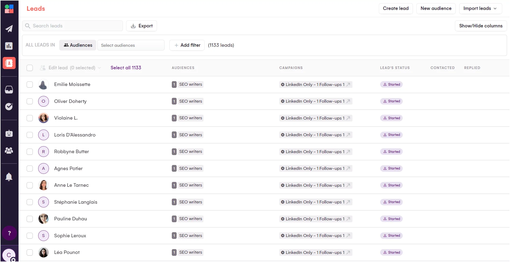
Task: Click the CONTACTED column header
Action: [x=443, y=68]
